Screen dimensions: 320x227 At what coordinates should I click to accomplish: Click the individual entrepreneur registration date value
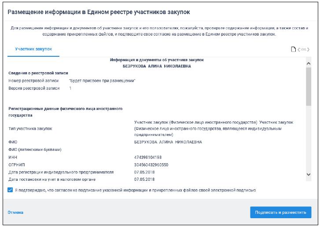click(x=144, y=172)
